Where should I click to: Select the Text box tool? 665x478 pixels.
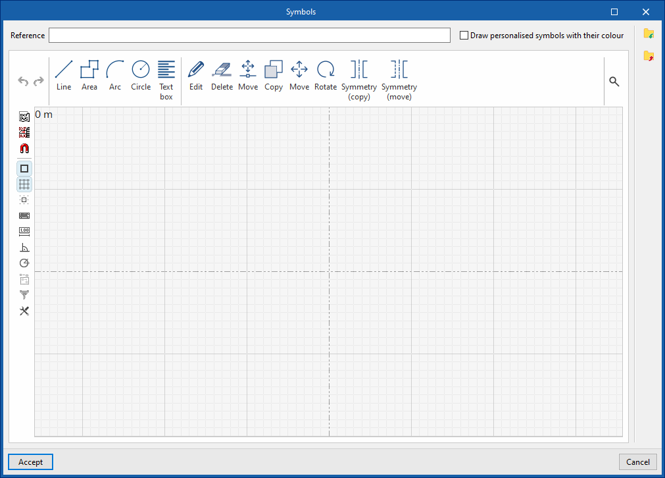coord(166,80)
